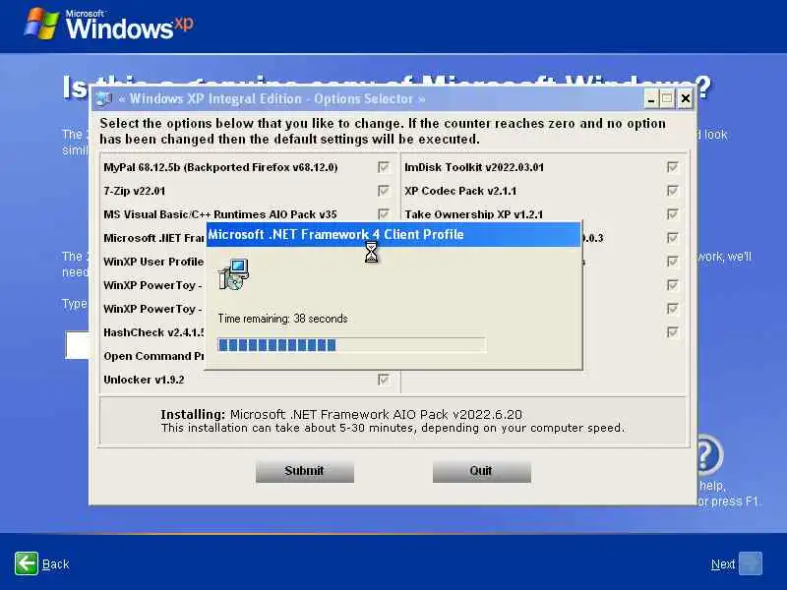Click the .NET installer computer icon
The image size is (787, 590).
[234, 274]
